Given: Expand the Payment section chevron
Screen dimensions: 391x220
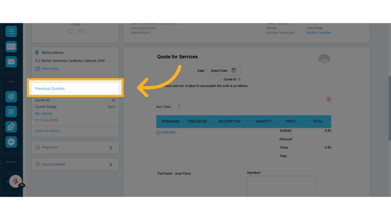Looking at the screenshot, I should [x=111, y=148].
